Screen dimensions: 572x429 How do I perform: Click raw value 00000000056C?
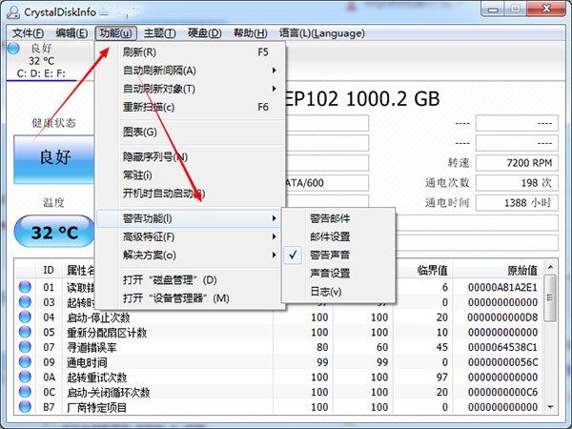click(x=502, y=362)
